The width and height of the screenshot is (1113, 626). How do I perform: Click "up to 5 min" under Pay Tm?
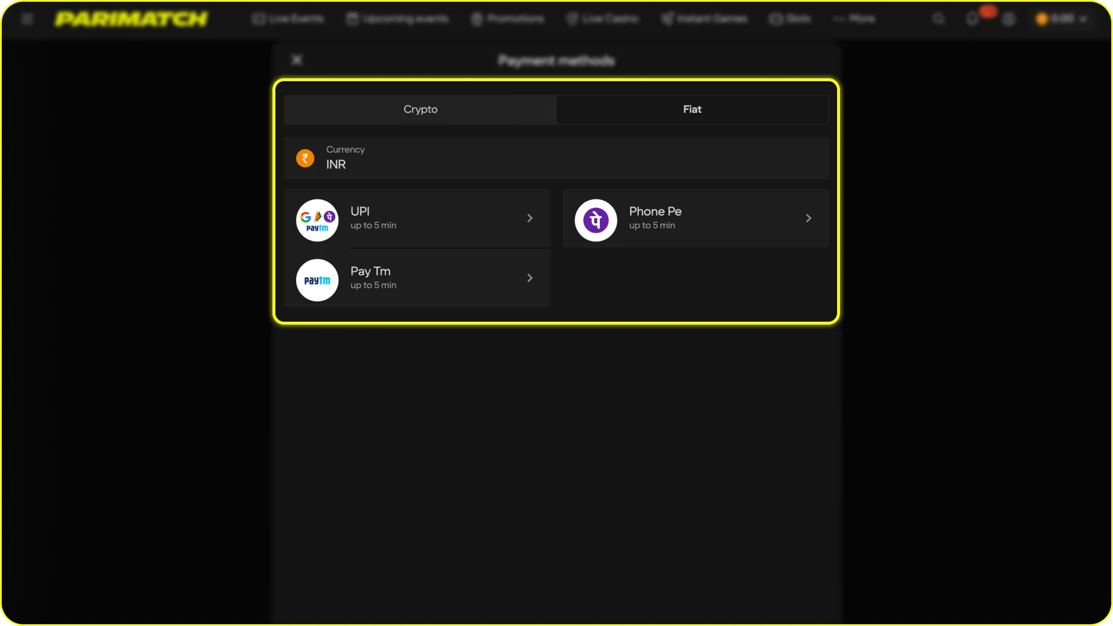point(373,285)
